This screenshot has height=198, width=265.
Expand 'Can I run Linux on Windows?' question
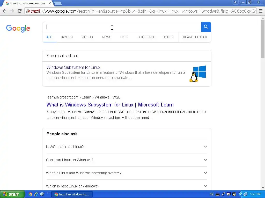pyautogui.click(x=127, y=160)
